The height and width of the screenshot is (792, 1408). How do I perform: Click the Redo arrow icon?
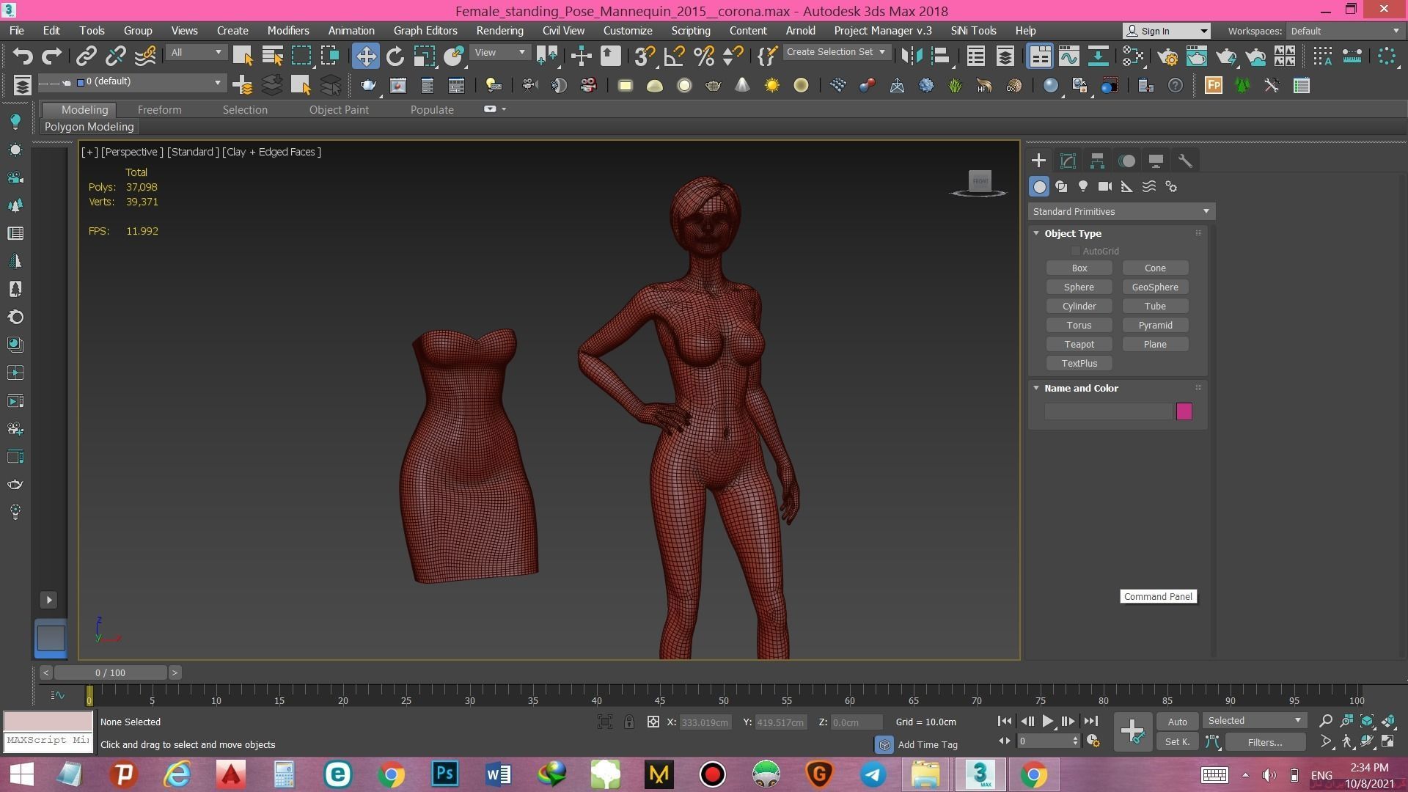[51, 56]
